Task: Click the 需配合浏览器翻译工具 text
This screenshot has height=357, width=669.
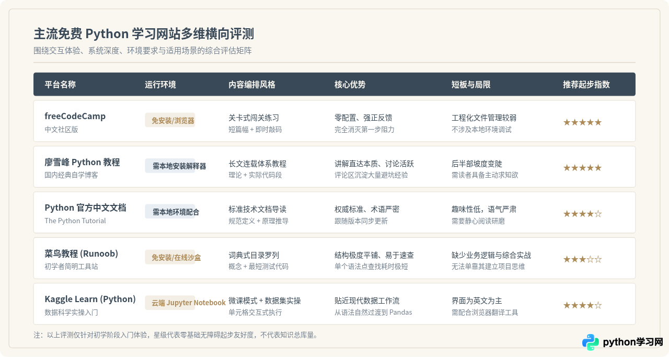Action: (485, 312)
